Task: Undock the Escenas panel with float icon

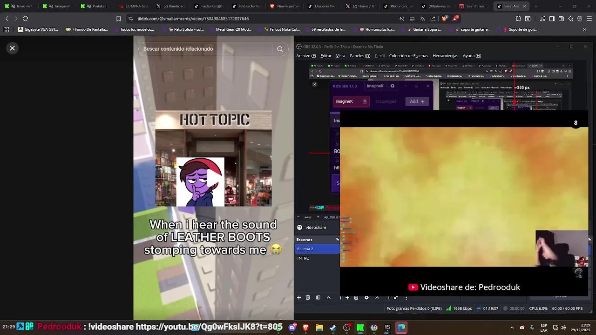Action: click(x=337, y=240)
